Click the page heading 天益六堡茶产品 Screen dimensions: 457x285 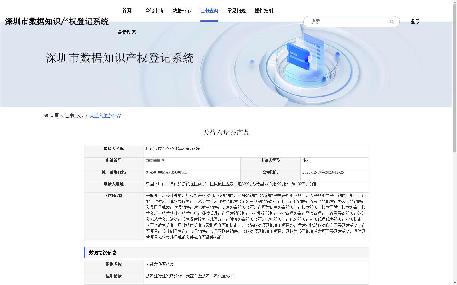226,133
